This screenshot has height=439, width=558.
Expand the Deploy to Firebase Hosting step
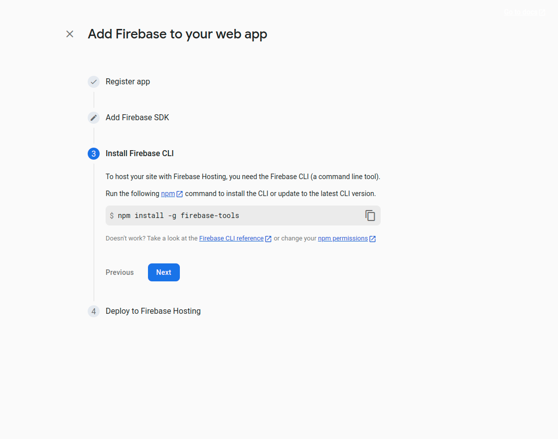click(x=153, y=311)
